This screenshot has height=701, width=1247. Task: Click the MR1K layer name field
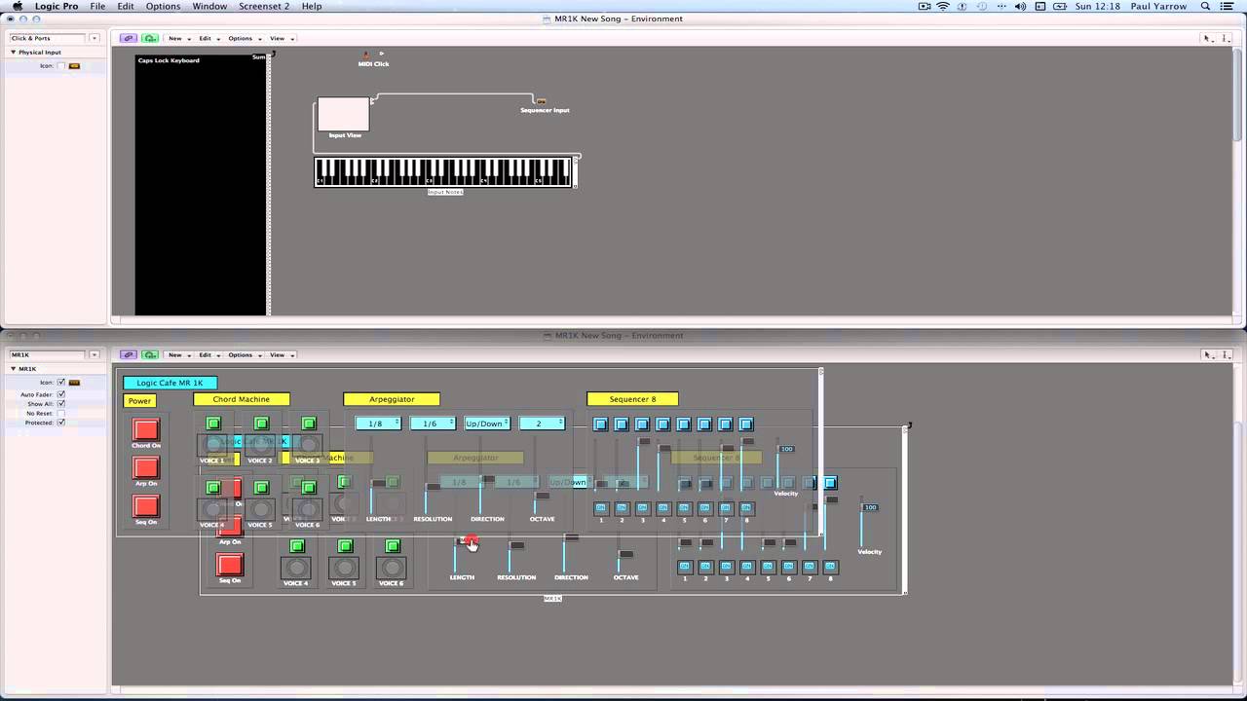[x=47, y=354]
